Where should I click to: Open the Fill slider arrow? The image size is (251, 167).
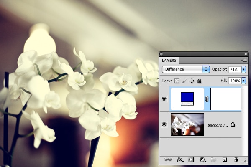(x=243, y=81)
